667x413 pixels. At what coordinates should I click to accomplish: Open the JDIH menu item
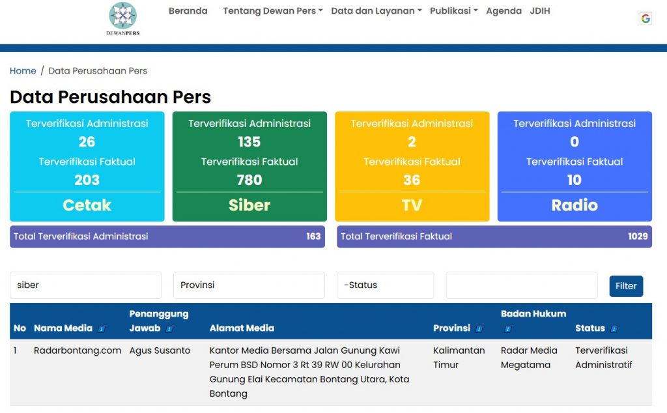coord(540,11)
